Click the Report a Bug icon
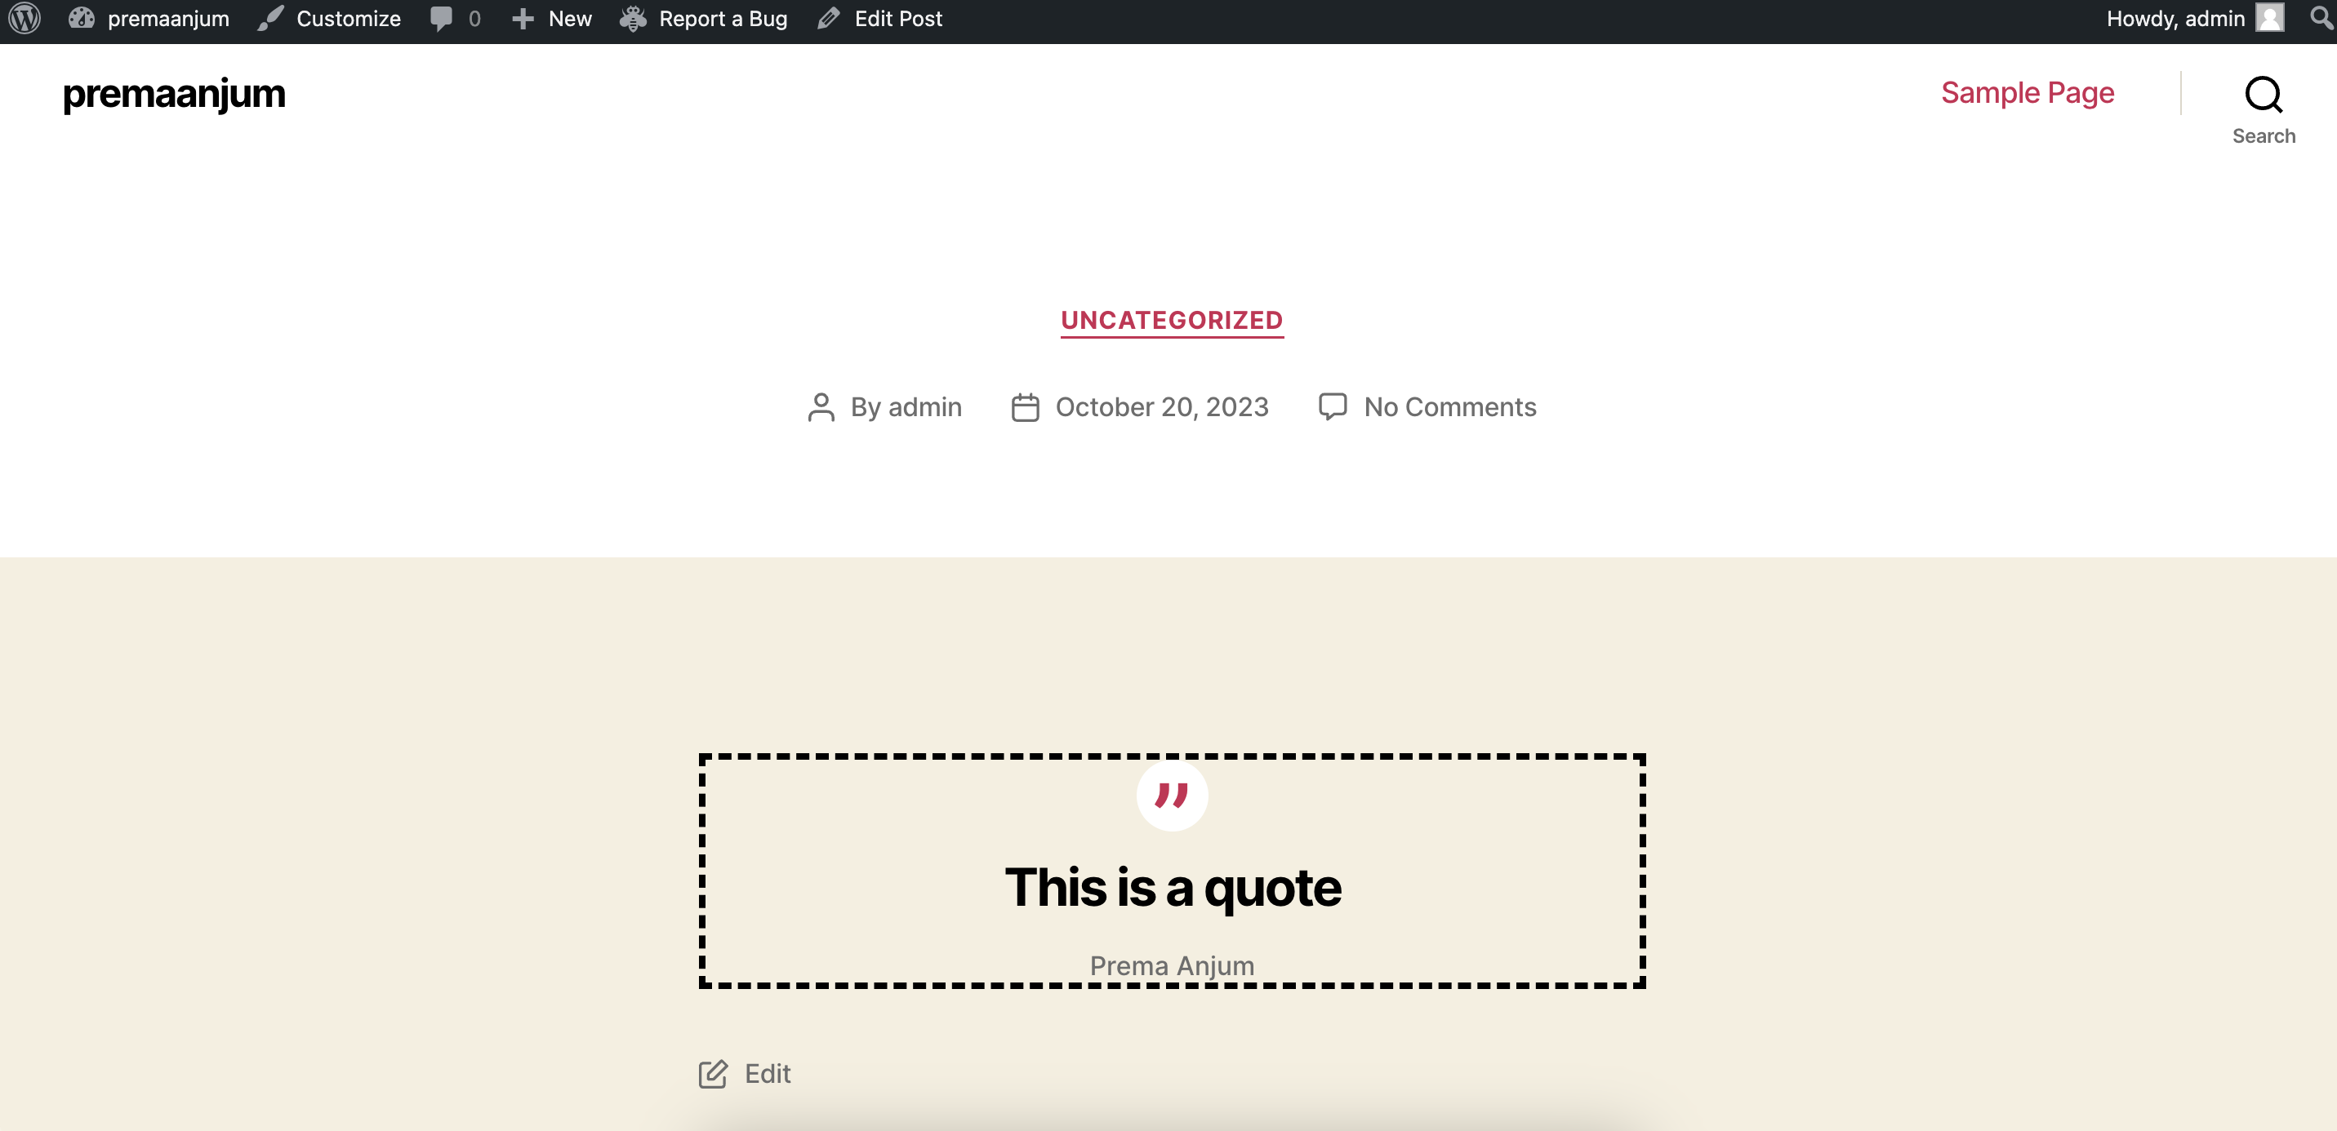 pyautogui.click(x=634, y=18)
